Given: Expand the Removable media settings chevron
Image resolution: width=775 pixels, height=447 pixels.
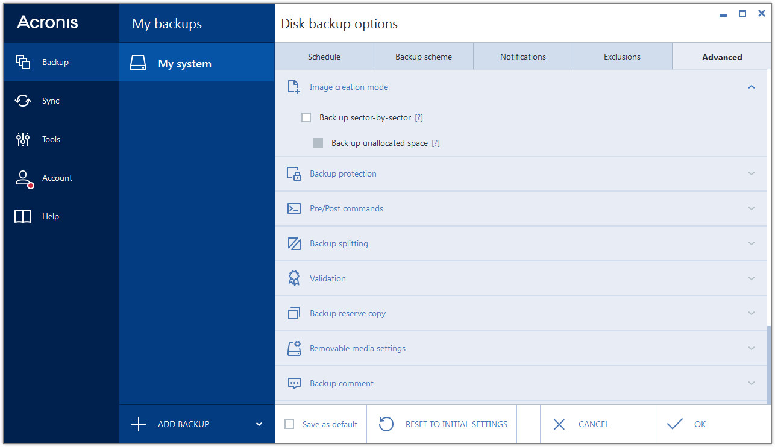Looking at the screenshot, I should (751, 348).
